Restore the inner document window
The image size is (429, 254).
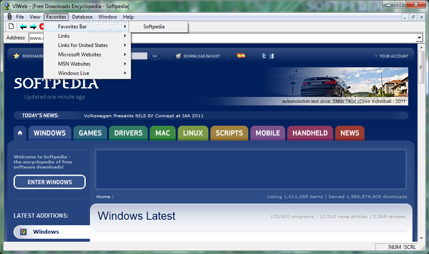[x=413, y=17]
